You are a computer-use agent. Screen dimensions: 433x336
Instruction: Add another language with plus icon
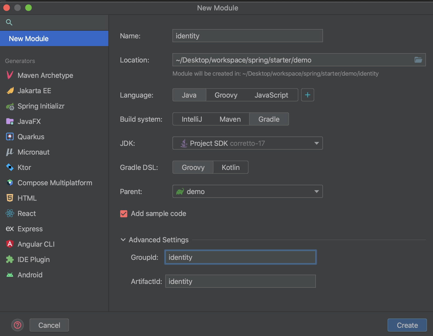pyautogui.click(x=308, y=95)
